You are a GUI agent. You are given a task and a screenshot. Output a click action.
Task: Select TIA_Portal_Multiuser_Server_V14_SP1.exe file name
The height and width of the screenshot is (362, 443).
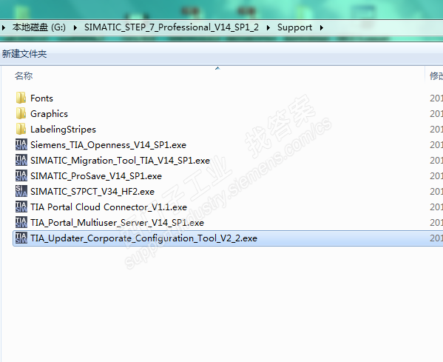pyautogui.click(x=118, y=223)
